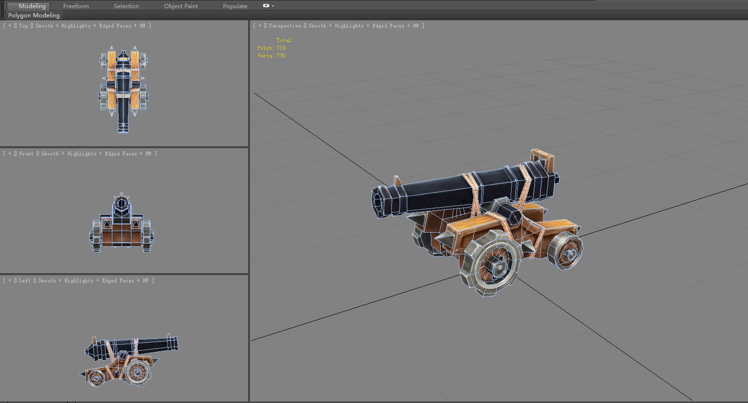748x403 pixels.
Task: Toggle the ribbon display mode icon
Action: coord(266,6)
